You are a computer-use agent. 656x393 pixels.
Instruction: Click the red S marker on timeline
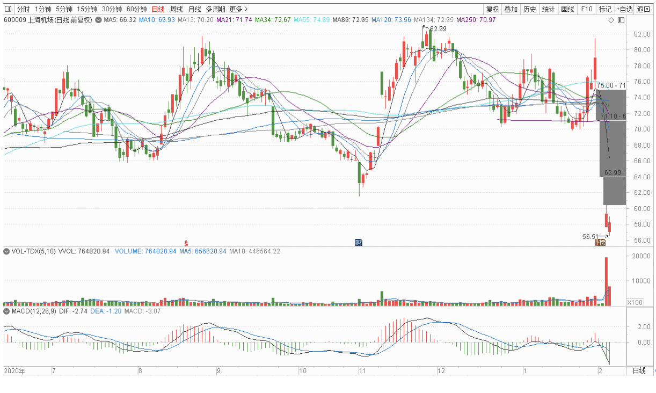tap(186, 243)
